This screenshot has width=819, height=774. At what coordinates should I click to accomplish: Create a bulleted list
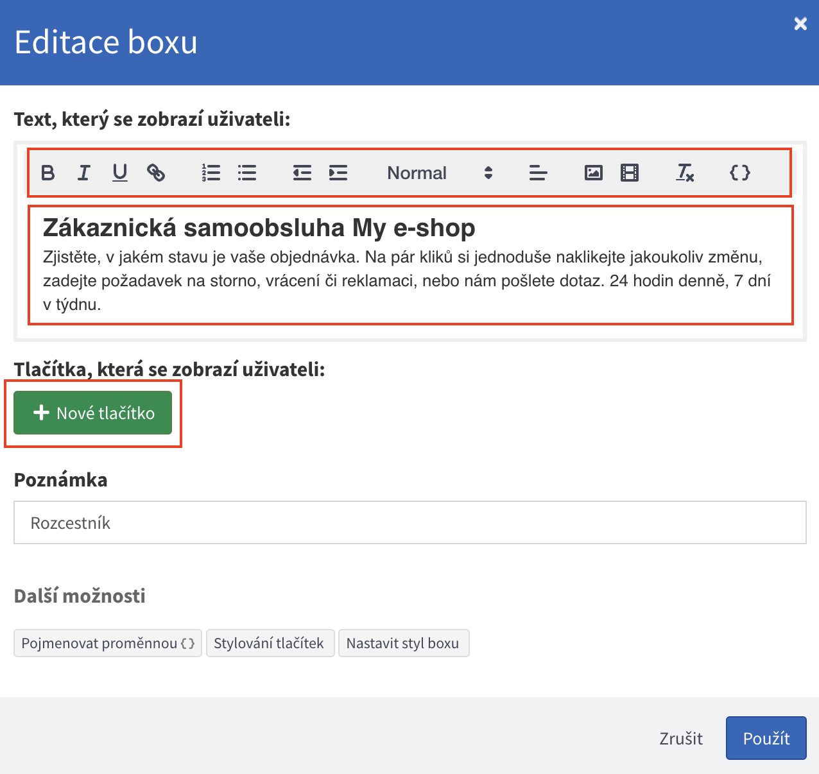[x=247, y=173]
